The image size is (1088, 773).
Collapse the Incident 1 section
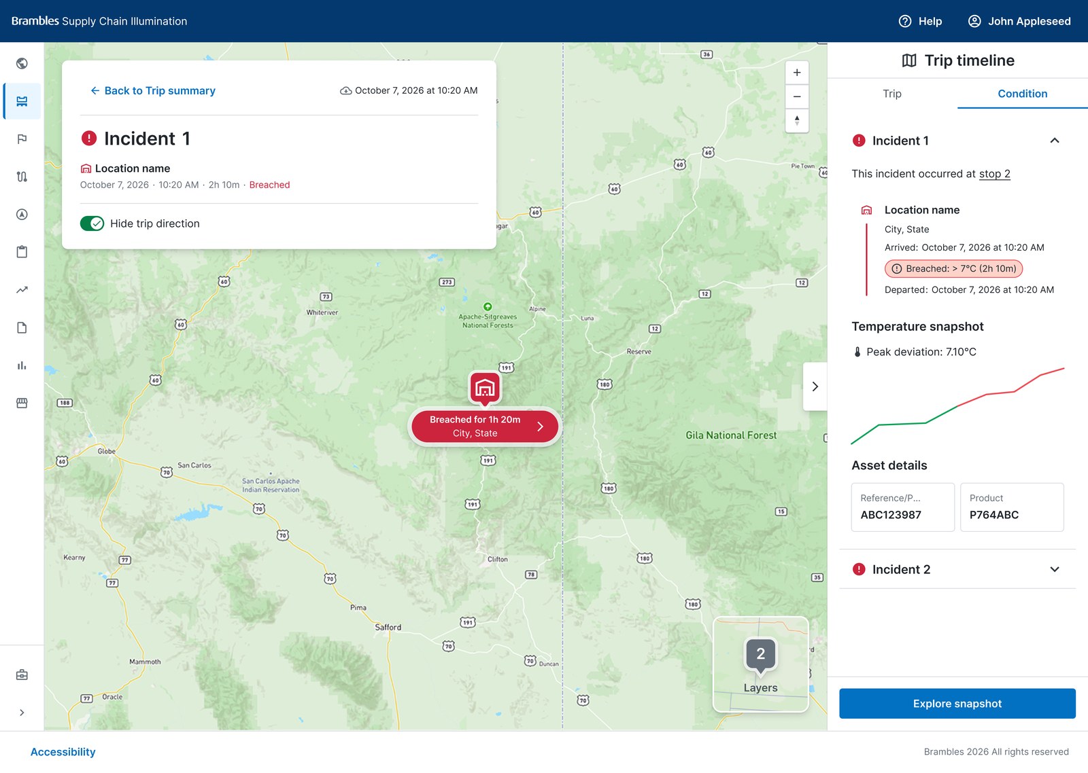point(1055,141)
